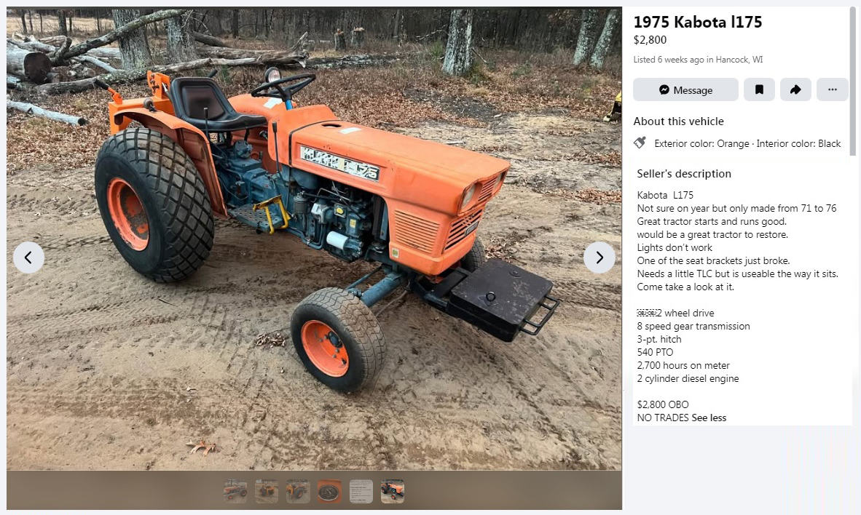Collapse the description via See less

(709, 418)
